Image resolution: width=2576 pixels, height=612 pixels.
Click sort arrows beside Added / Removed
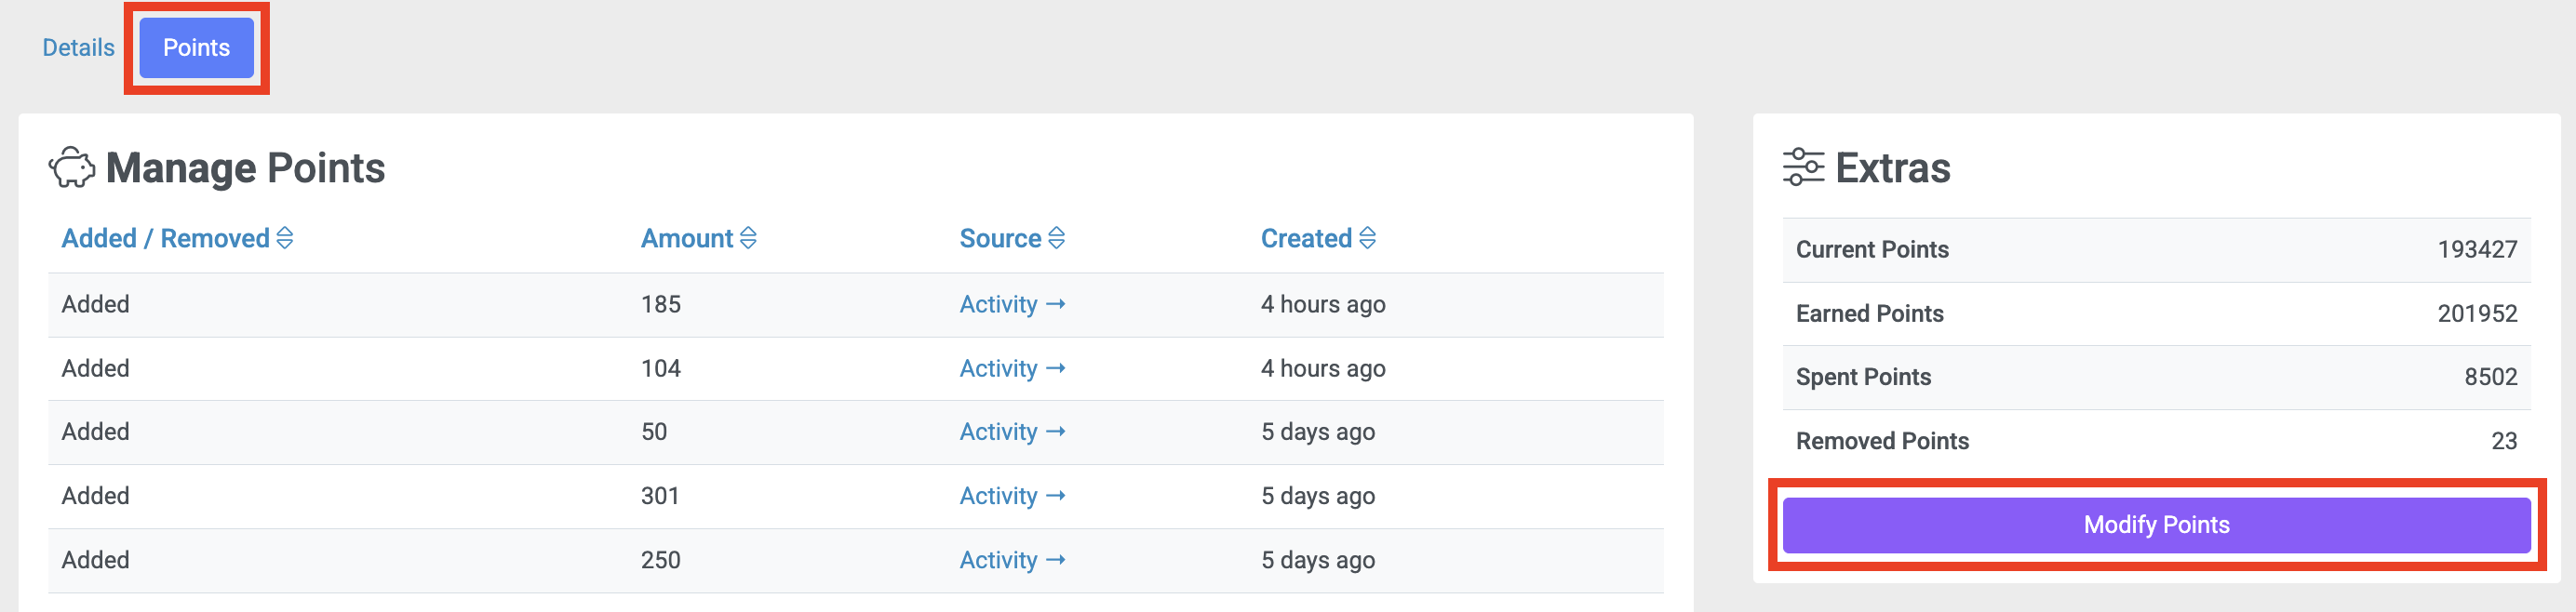tap(285, 238)
